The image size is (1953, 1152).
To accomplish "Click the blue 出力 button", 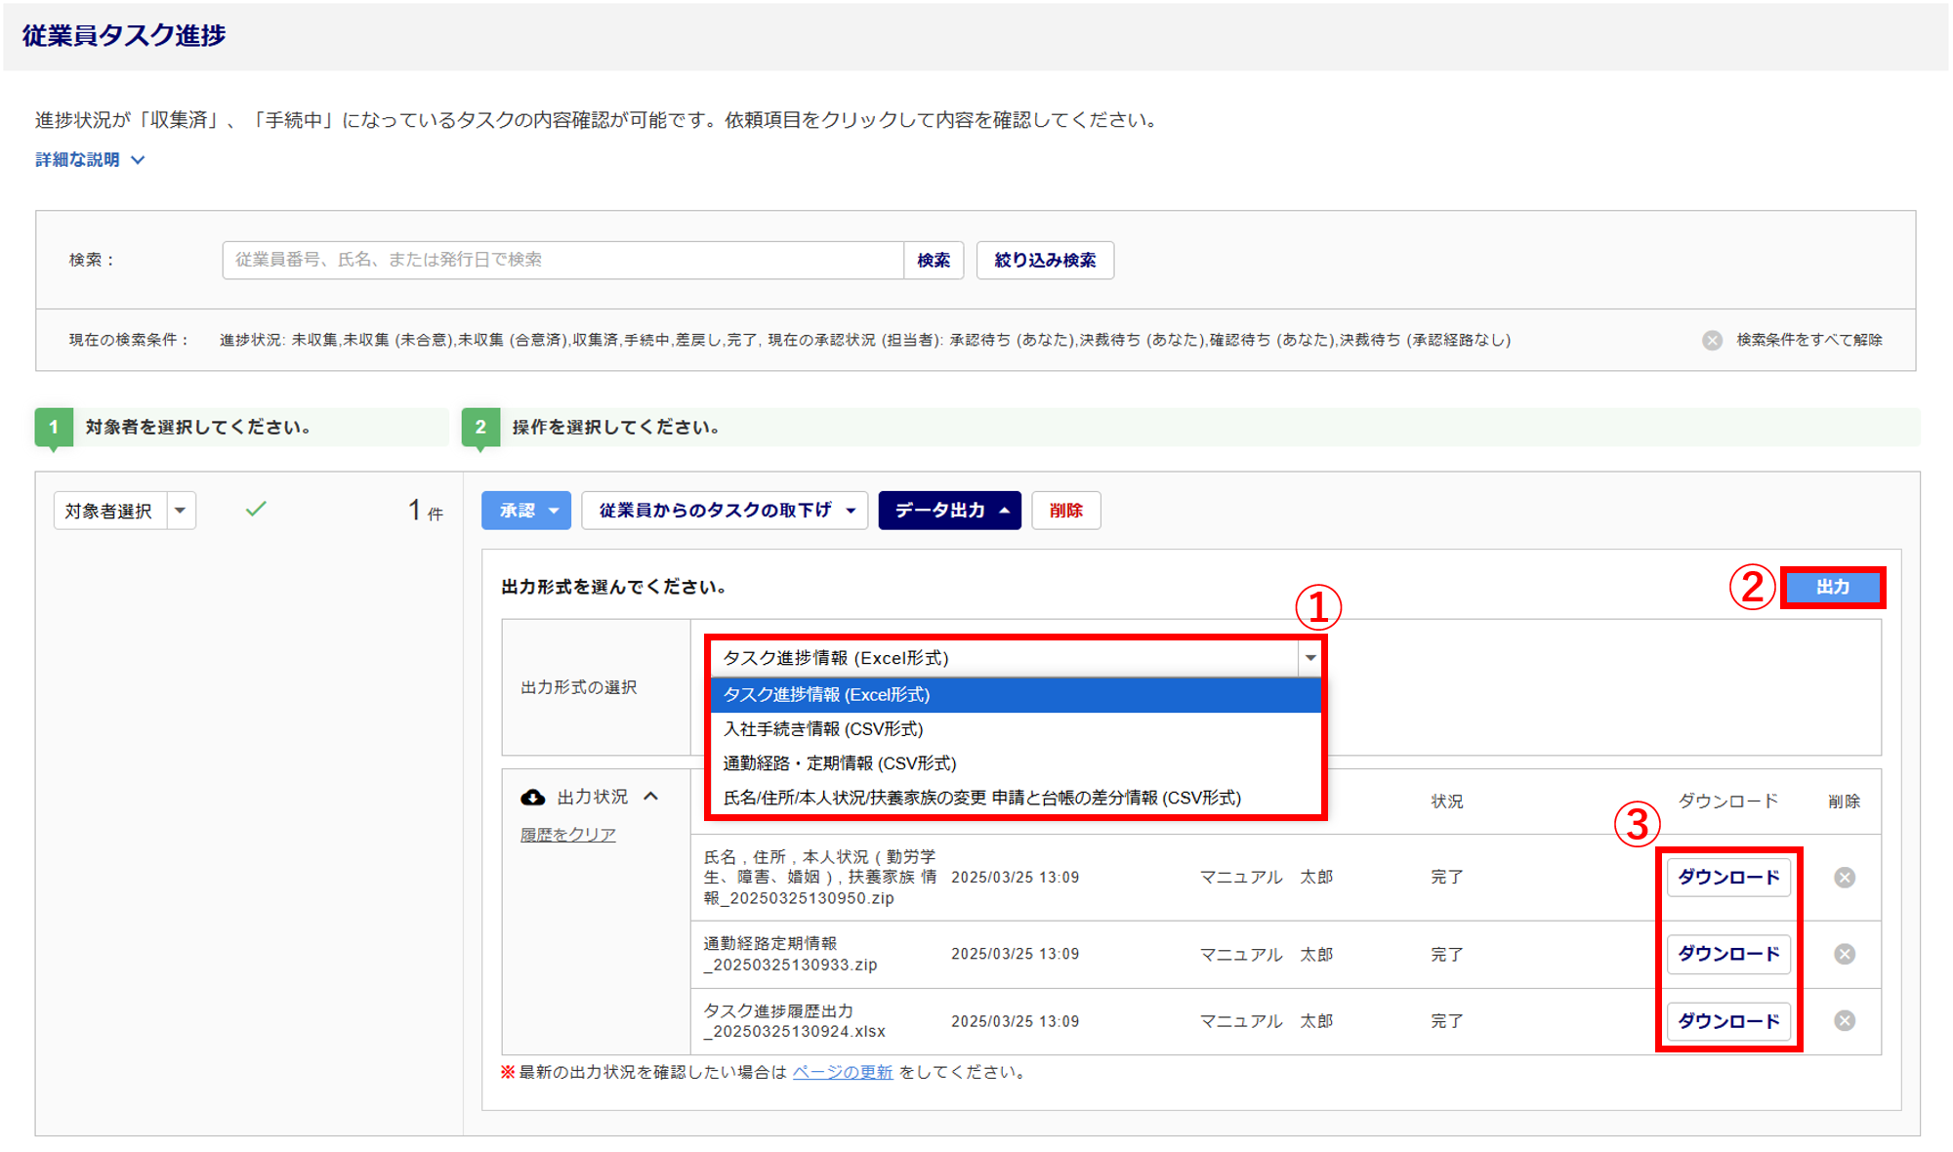I will click(1832, 587).
